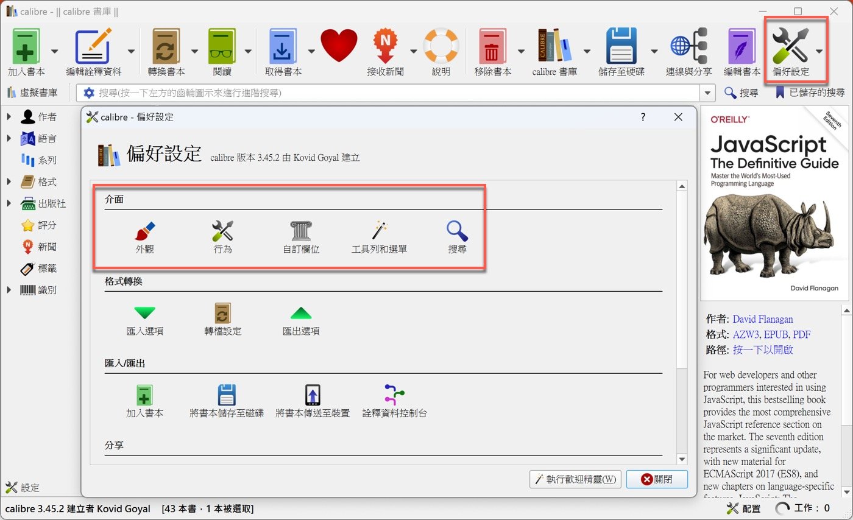
Task: Open 匯入選項 settings
Action: (x=145, y=320)
